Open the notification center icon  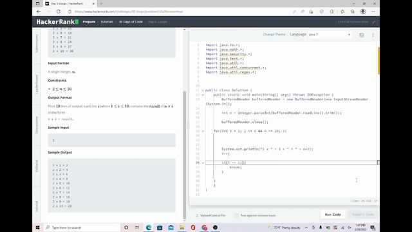373,227
